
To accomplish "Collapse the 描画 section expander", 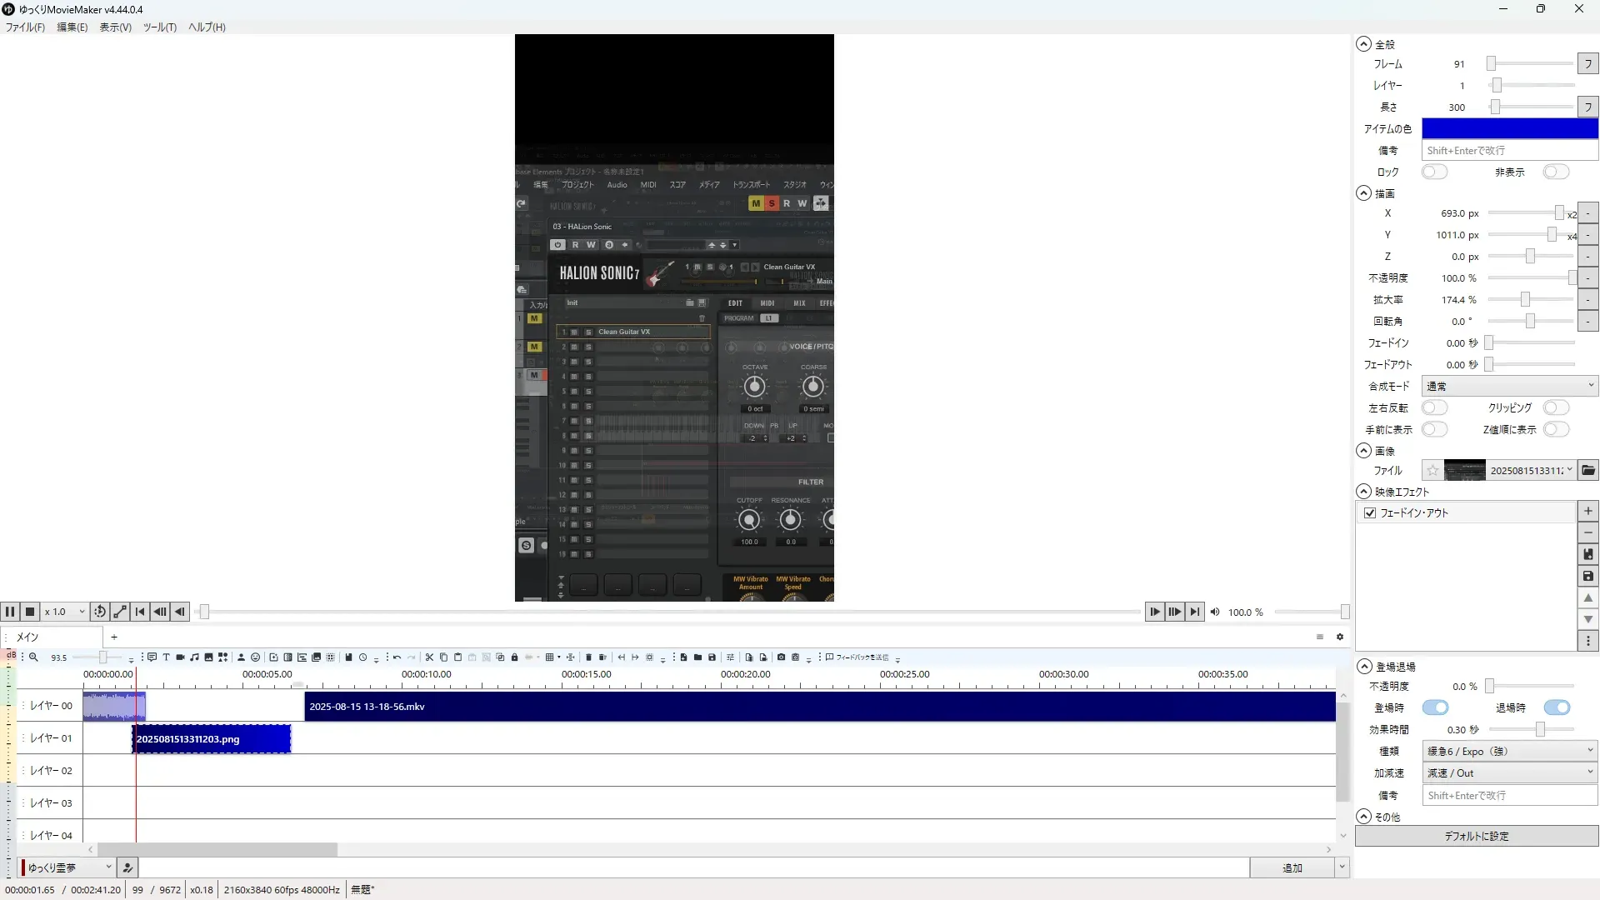I will coord(1363,193).
